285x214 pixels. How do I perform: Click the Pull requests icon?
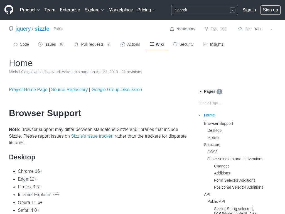76,44
